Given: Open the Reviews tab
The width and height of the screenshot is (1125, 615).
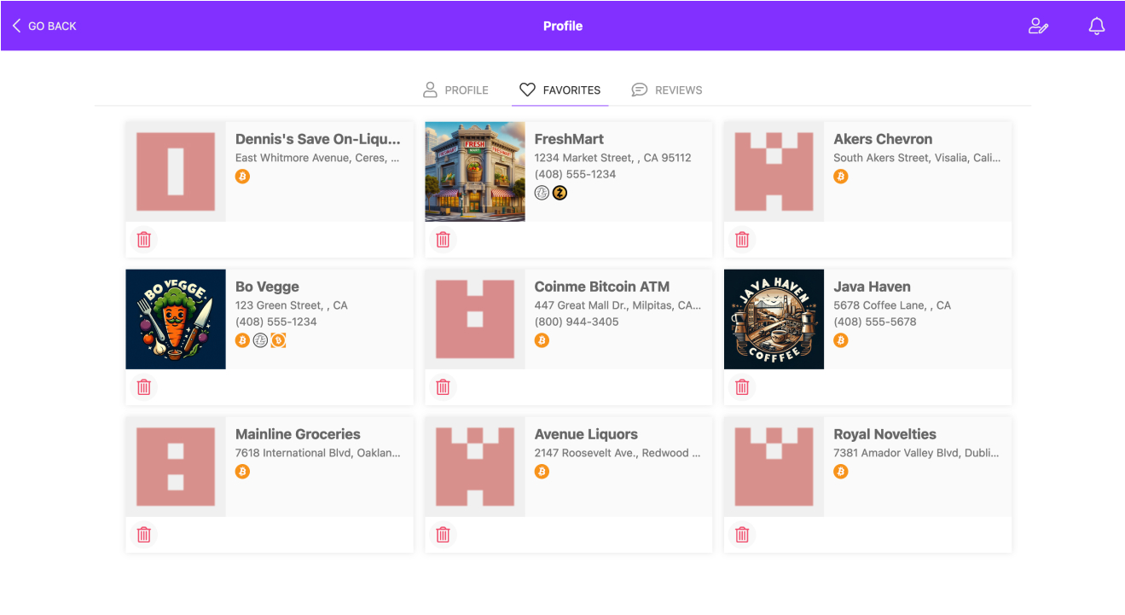Looking at the screenshot, I should point(667,90).
